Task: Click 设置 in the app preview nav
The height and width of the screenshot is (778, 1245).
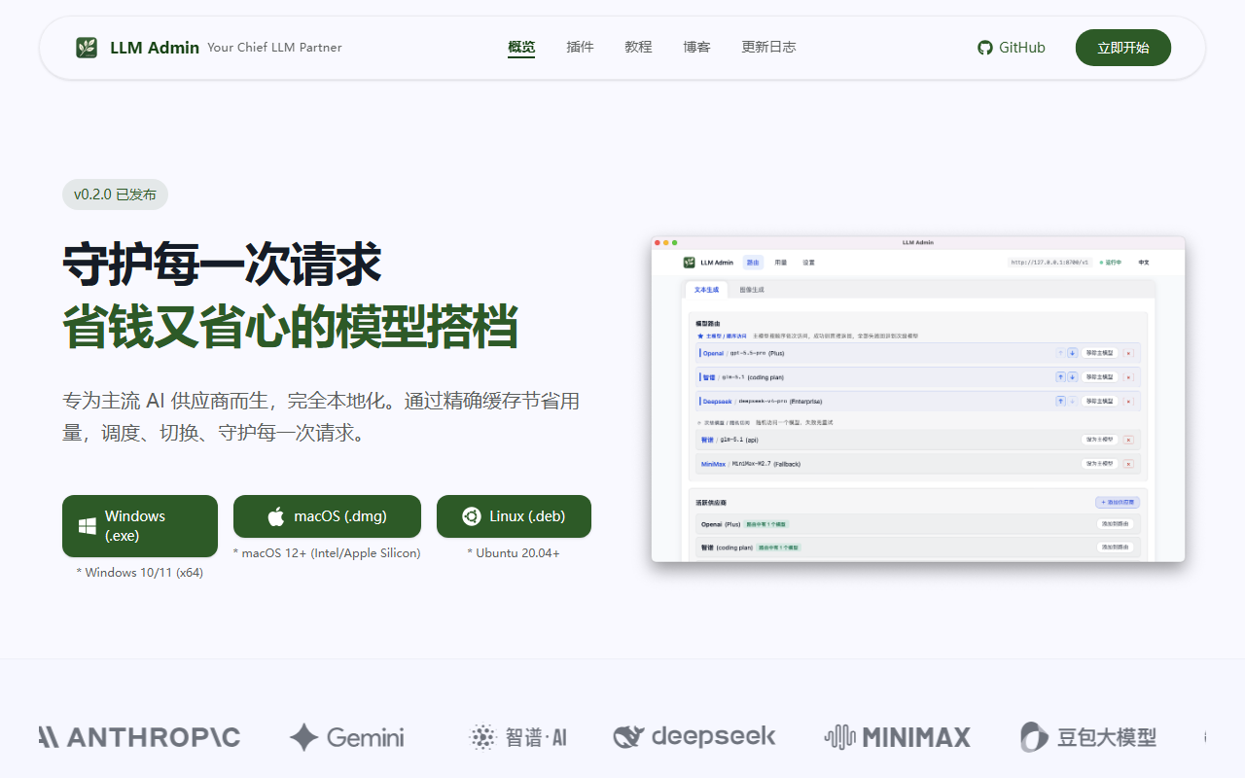Action: pyautogui.click(x=809, y=263)
